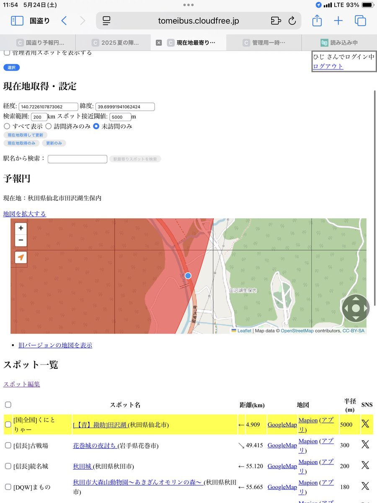Switch to 管理用一時 tab

[x=264, y=42]
